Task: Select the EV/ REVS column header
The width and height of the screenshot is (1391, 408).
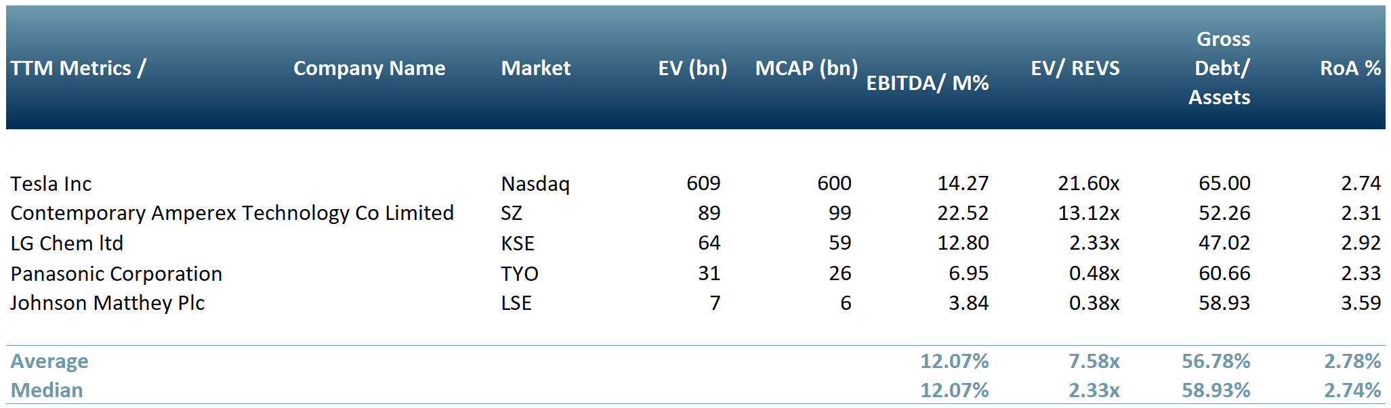Action: click(1075, 68)
